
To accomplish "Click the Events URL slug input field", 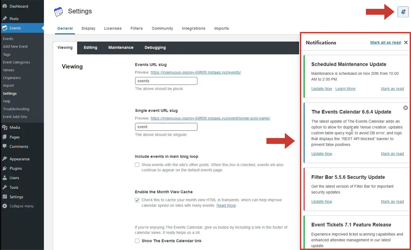I will [x=166, y=81].
